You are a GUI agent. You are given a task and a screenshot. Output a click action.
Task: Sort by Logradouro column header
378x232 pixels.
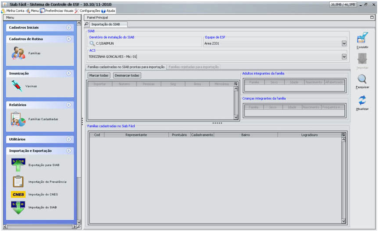tap(310, 135)
